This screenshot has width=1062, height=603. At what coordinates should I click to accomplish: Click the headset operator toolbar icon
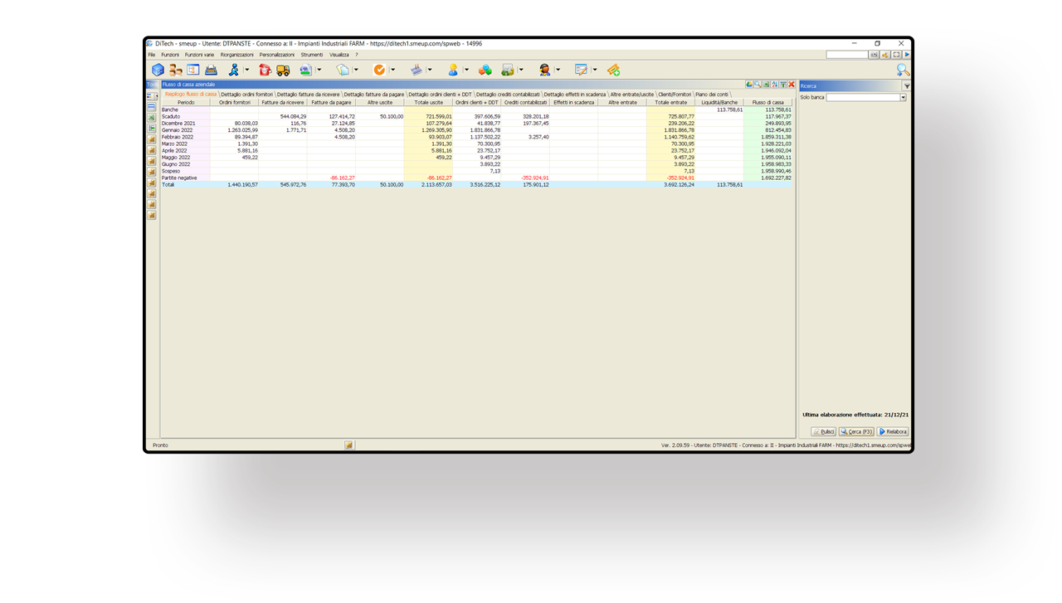[x=545, y=70]
